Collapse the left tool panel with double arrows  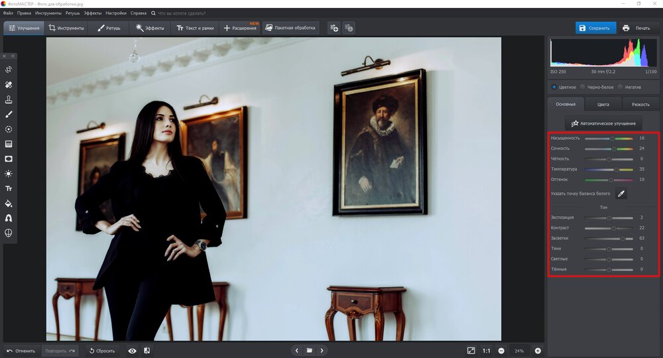13,56
